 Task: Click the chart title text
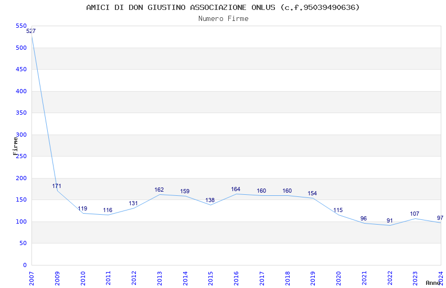(223, 7)
